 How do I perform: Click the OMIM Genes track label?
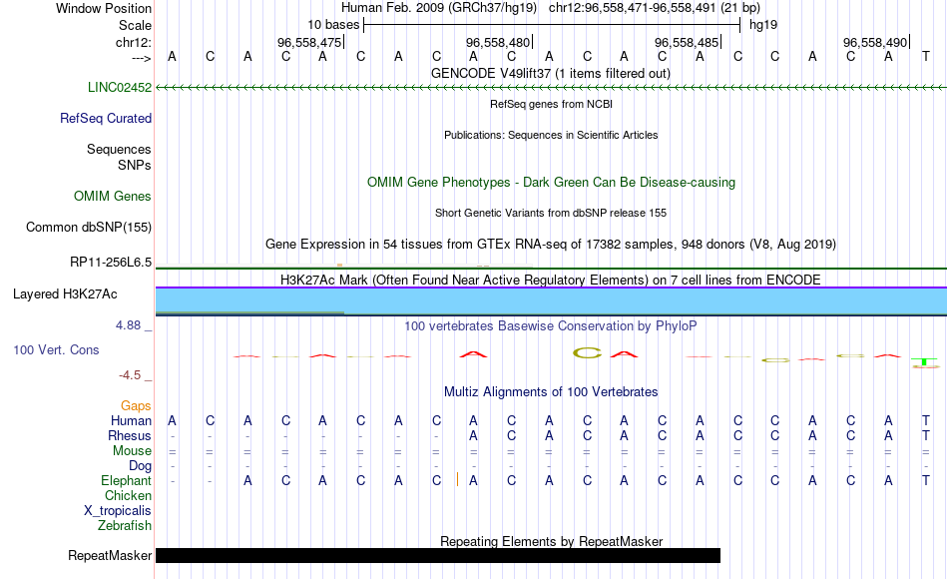(x=113, y=196)
